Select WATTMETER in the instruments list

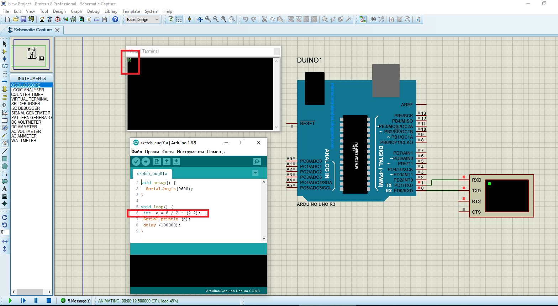[32, 141]
